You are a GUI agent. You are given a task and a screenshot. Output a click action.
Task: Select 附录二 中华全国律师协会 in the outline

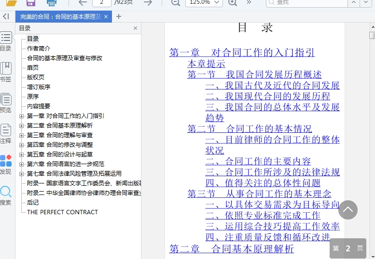point(83,193)
